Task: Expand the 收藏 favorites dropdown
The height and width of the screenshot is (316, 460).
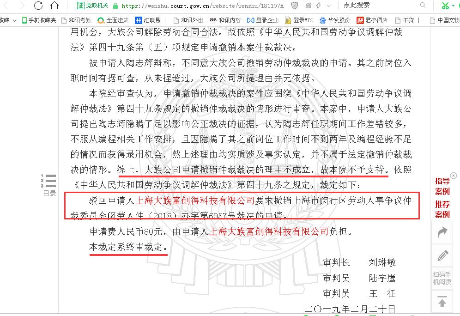Action: (x=8, y=20)
